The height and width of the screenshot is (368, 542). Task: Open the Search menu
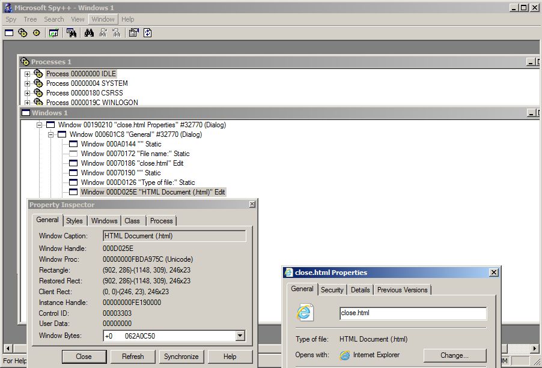coord(54,19)
